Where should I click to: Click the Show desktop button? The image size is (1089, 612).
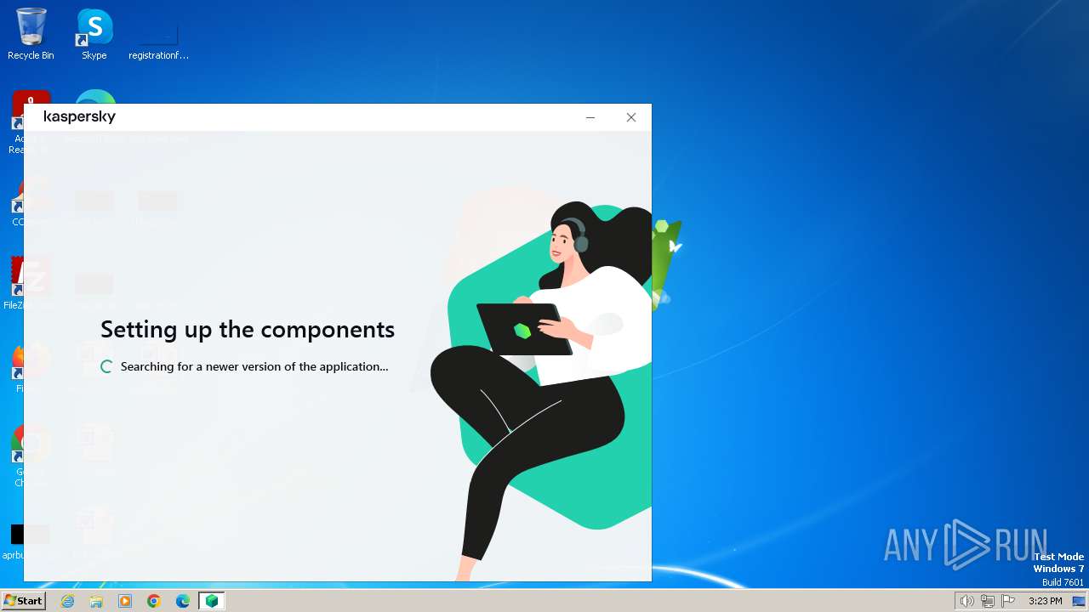tap(1079, 601)
